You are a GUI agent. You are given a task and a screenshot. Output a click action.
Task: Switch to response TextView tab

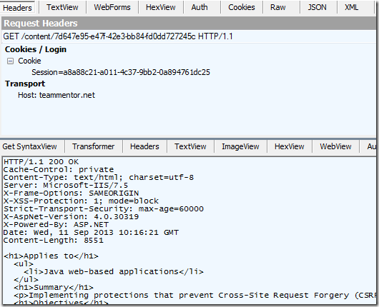(x=190, y=146)
